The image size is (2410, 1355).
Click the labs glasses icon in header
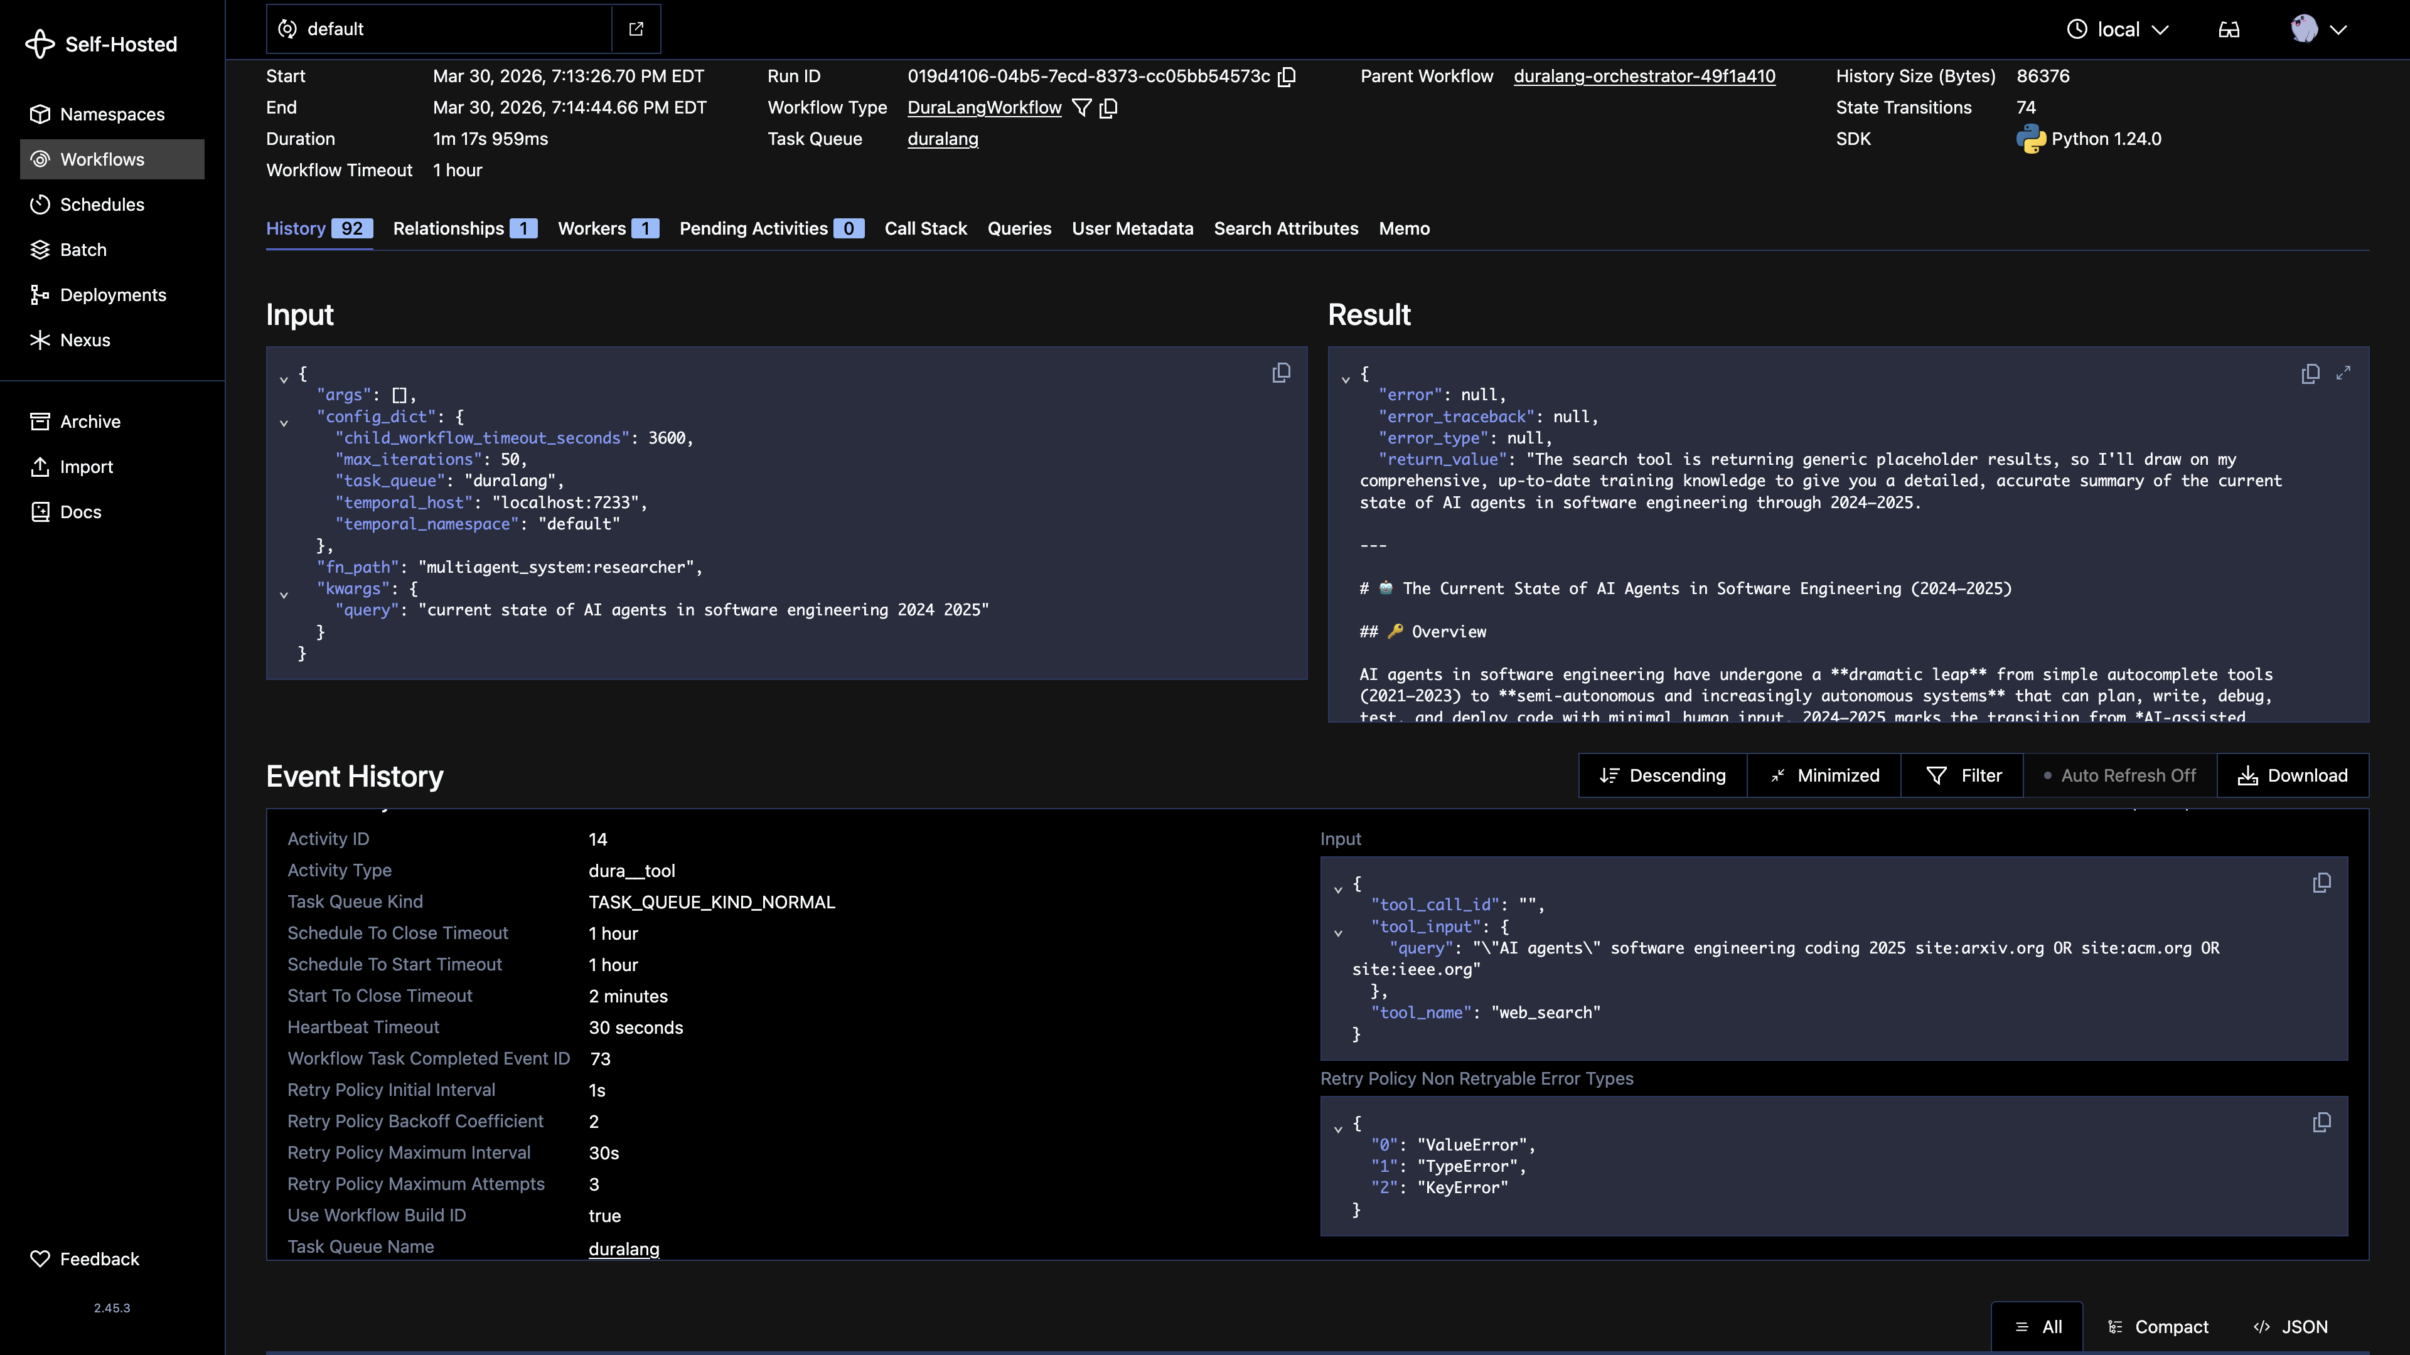tap(2229, 29)
